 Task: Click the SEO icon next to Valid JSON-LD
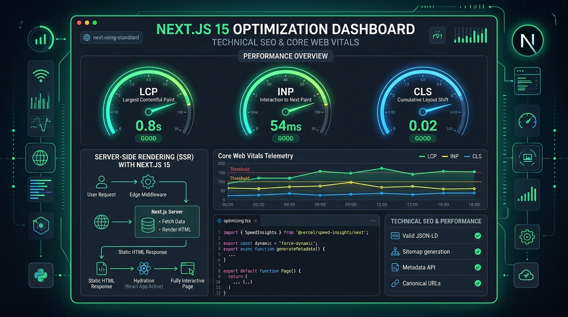pyautogui.click(x=395, y=236)
